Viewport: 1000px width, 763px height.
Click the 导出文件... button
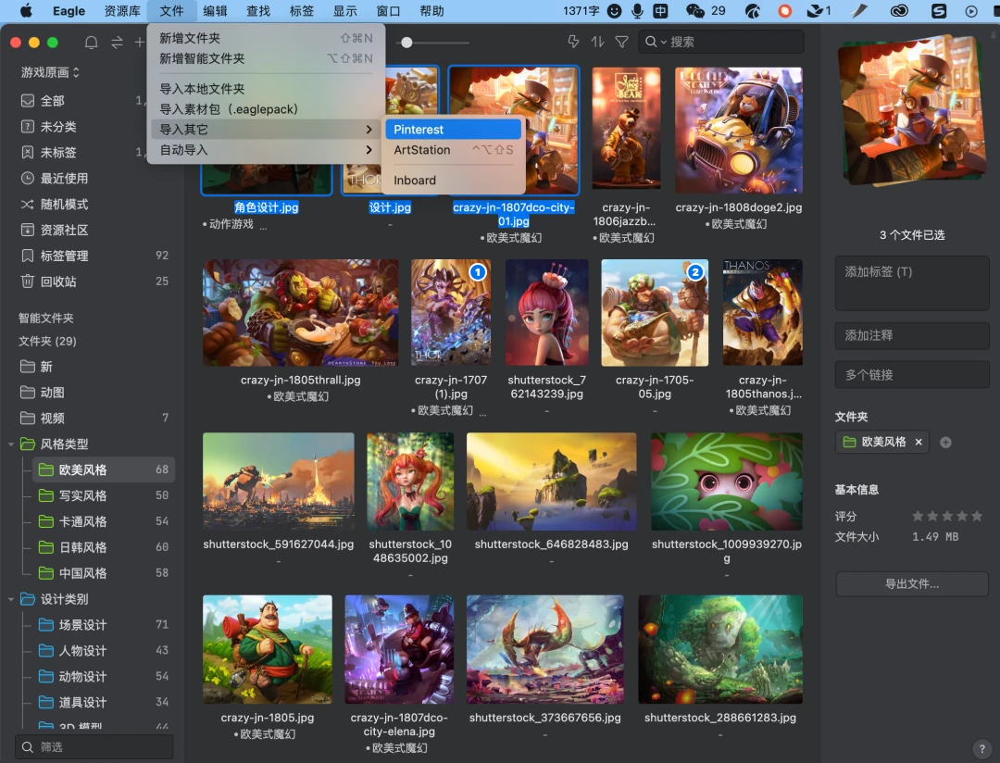coord(912,583)
